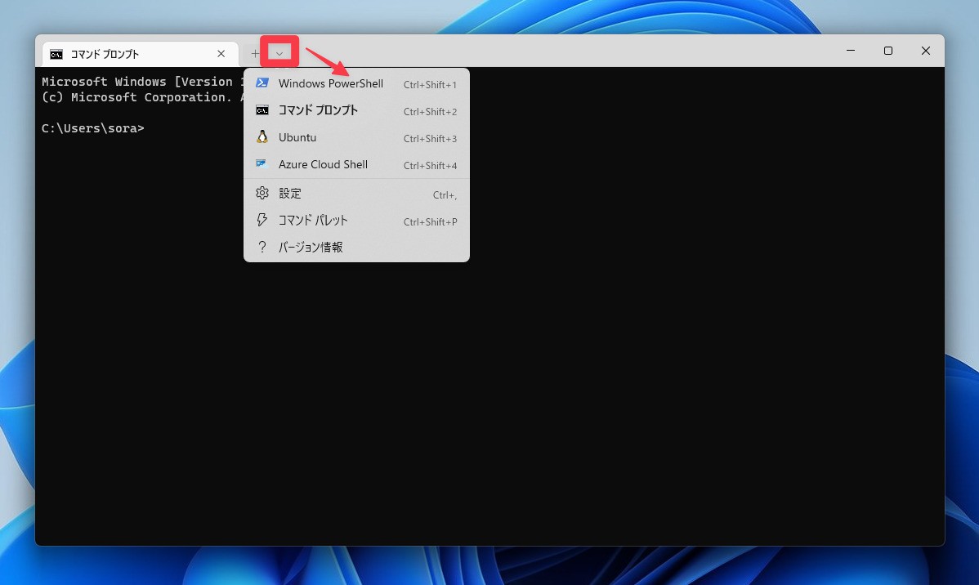The height and width of the screenshot is (585, 979).
Task: Open コマンド パレット entry
Action: (x=356, y=221)
